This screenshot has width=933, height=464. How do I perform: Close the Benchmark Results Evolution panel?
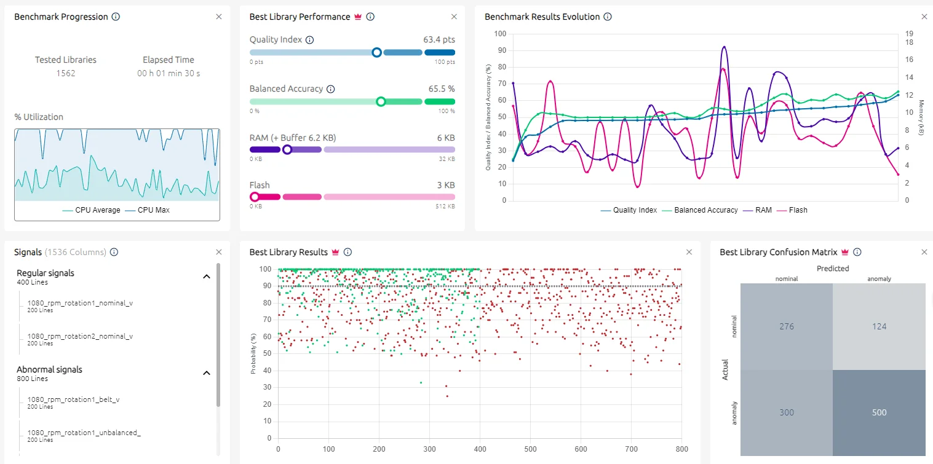(x=924, y=17)
